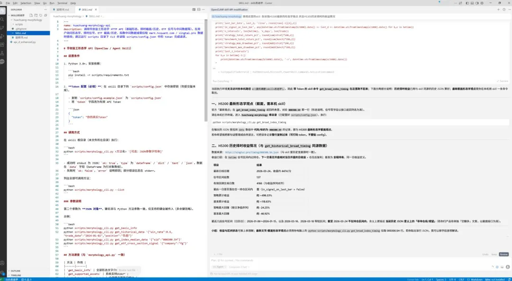Click notifications icon in status bar
Viewport: 512px width, 281px height.
(509, 280)
